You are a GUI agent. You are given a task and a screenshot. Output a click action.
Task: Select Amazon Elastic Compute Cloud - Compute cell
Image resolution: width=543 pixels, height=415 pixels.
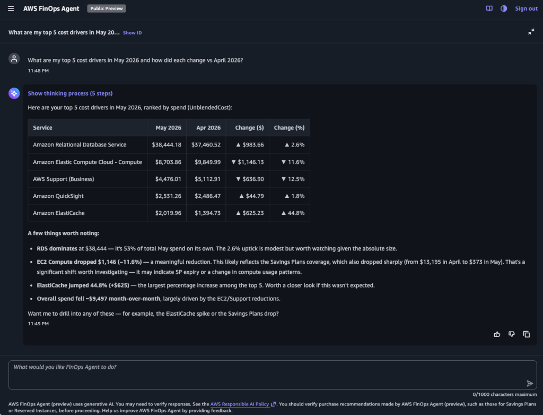point(87,162)
